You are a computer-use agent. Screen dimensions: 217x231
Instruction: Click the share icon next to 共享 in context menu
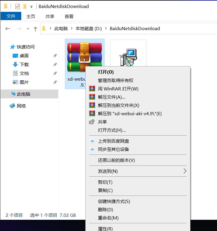coord(92,122)
